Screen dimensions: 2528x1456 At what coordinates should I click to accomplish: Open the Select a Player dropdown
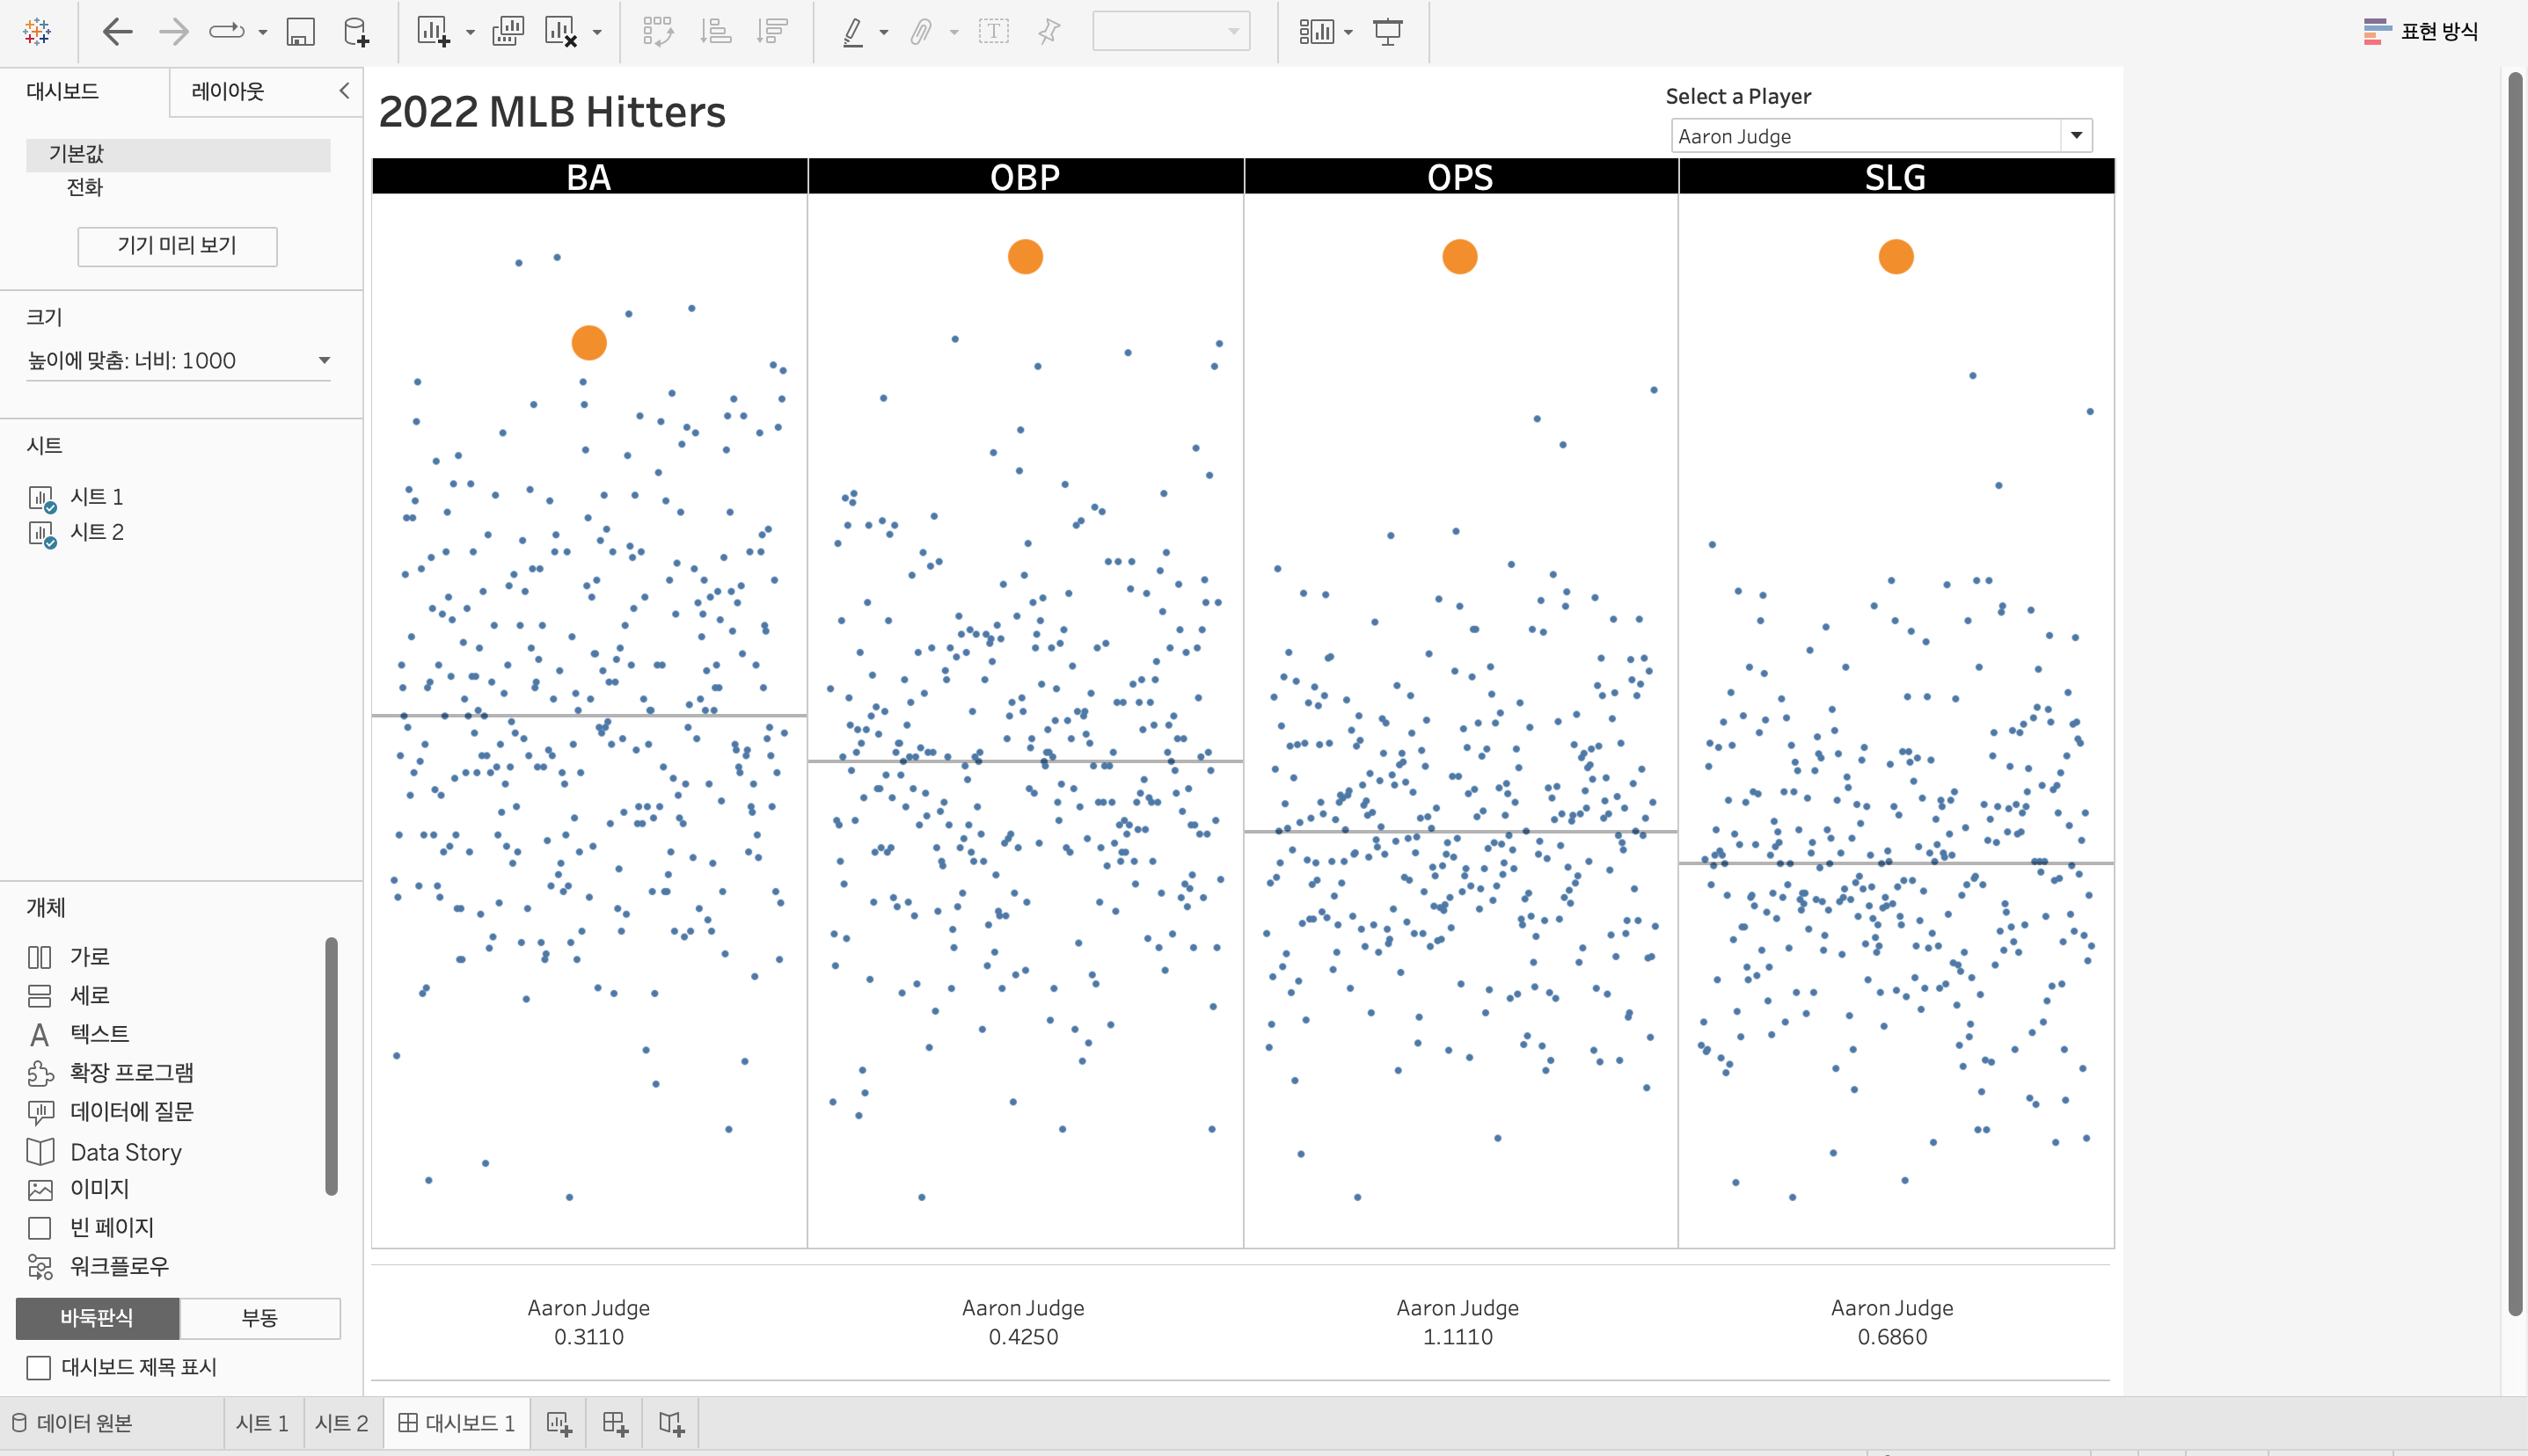tap(1881, 136)
